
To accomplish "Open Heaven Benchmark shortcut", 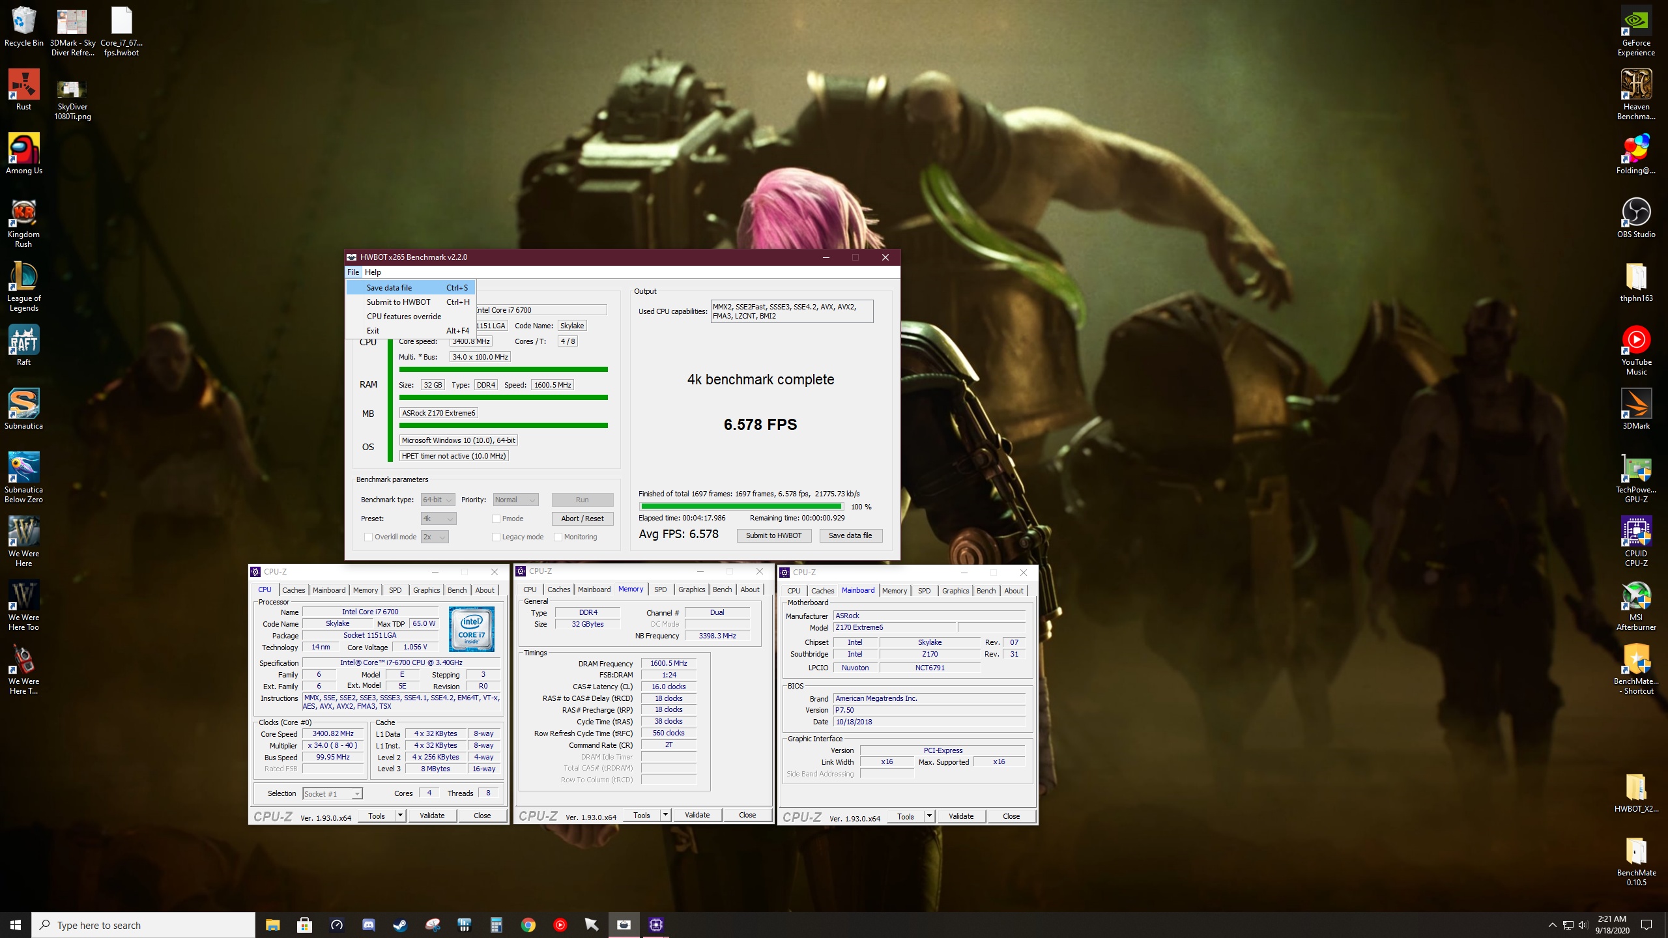I will 1636,95.
